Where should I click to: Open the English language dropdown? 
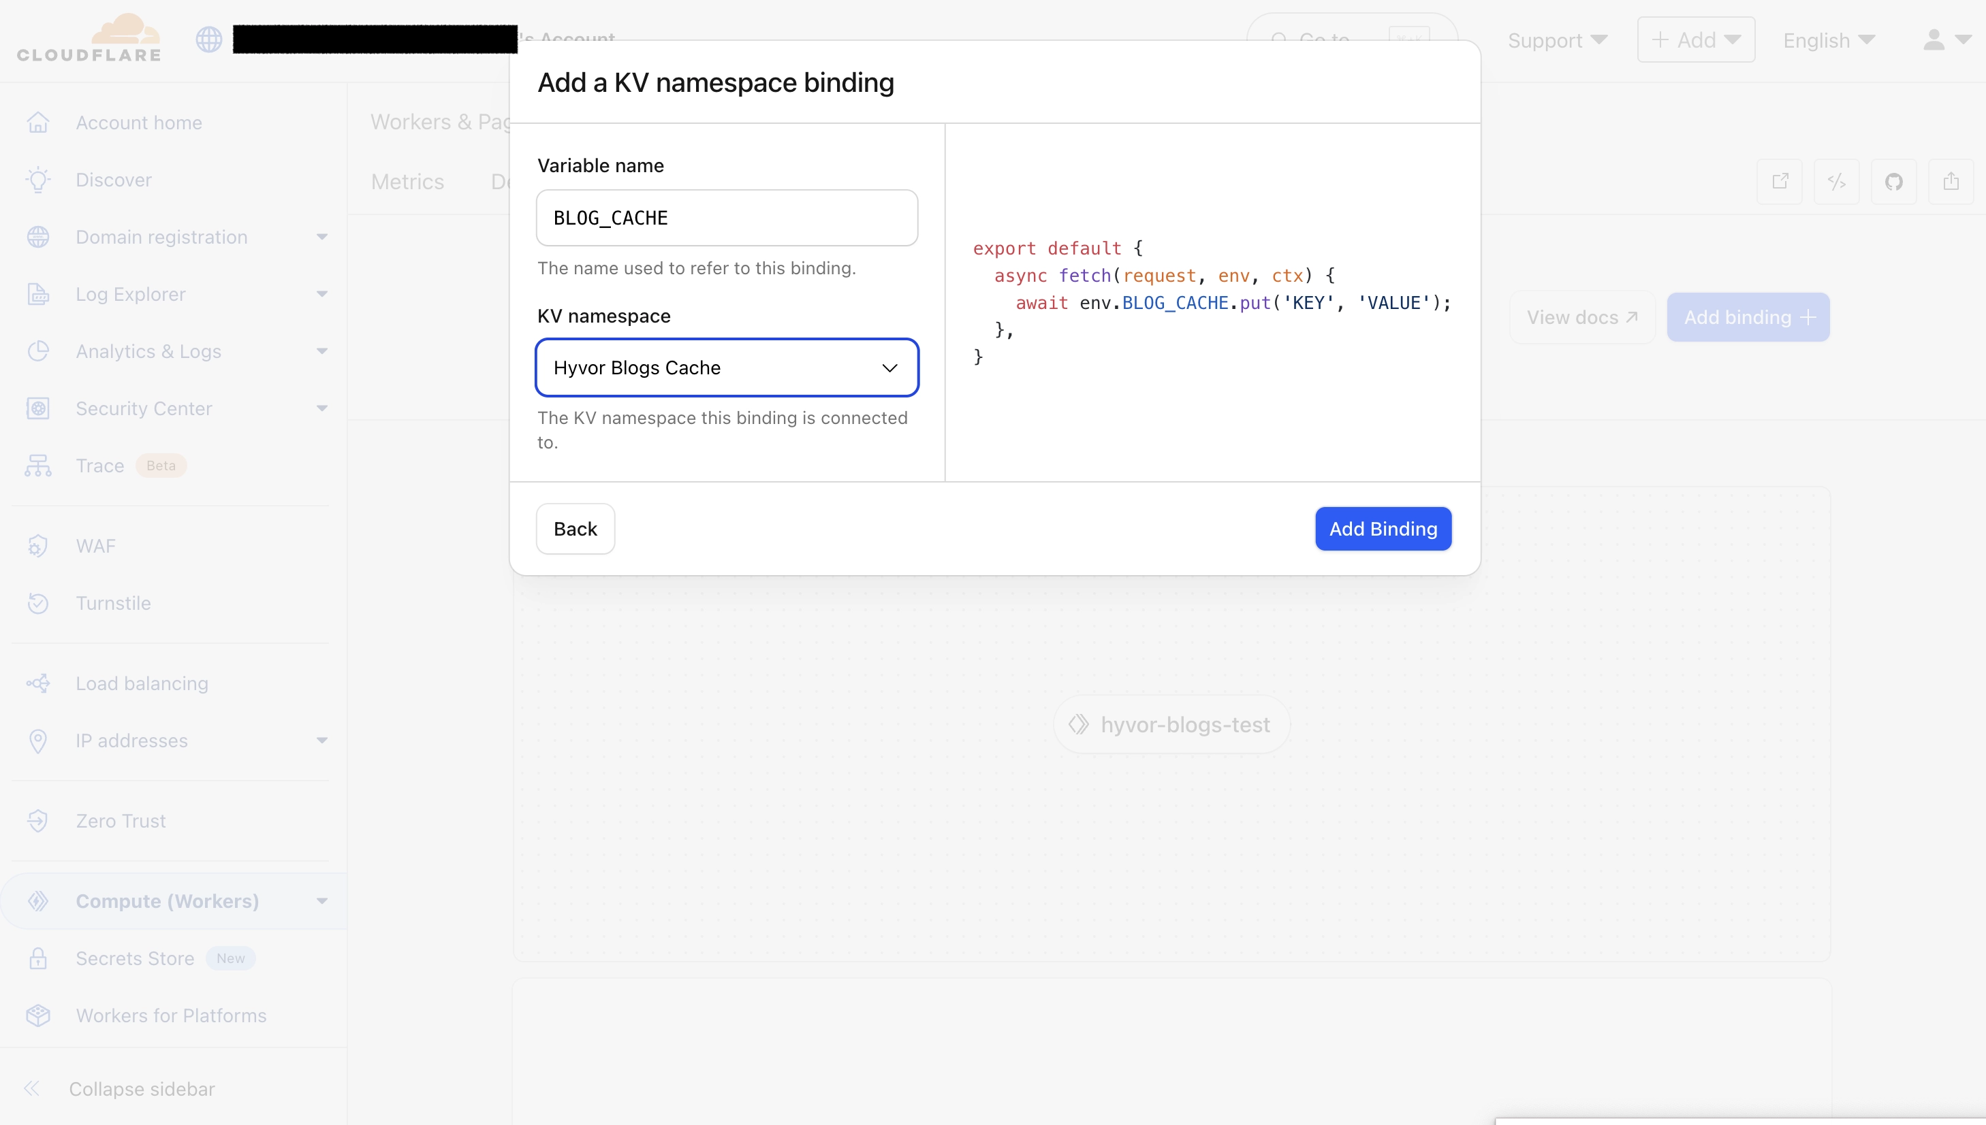(x=1829, y=40)
